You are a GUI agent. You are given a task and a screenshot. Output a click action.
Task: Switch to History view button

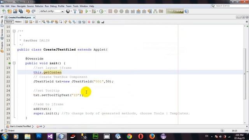pyautogui.click(x=18, y=22)
